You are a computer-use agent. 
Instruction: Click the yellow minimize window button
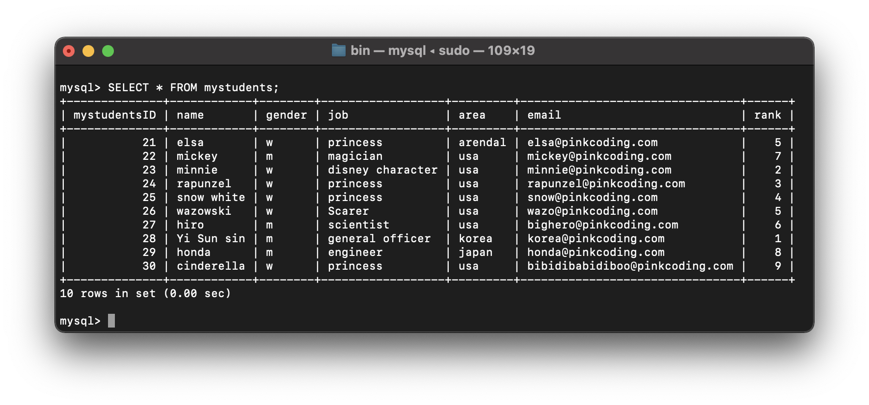[x=88, y=51]
